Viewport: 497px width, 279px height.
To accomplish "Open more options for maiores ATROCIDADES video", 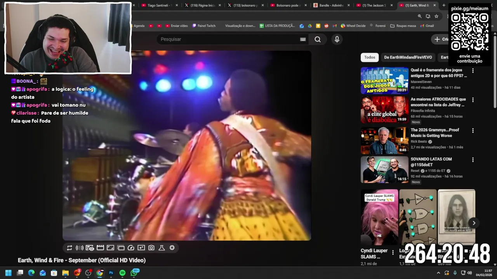I will [x=473, y=100].
